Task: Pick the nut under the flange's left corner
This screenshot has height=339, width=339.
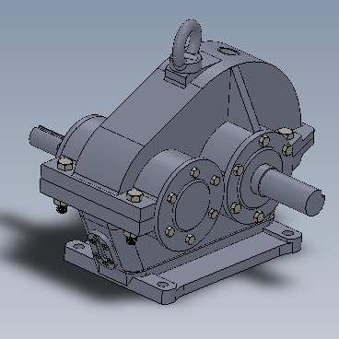Action: (x=62, y=206)
